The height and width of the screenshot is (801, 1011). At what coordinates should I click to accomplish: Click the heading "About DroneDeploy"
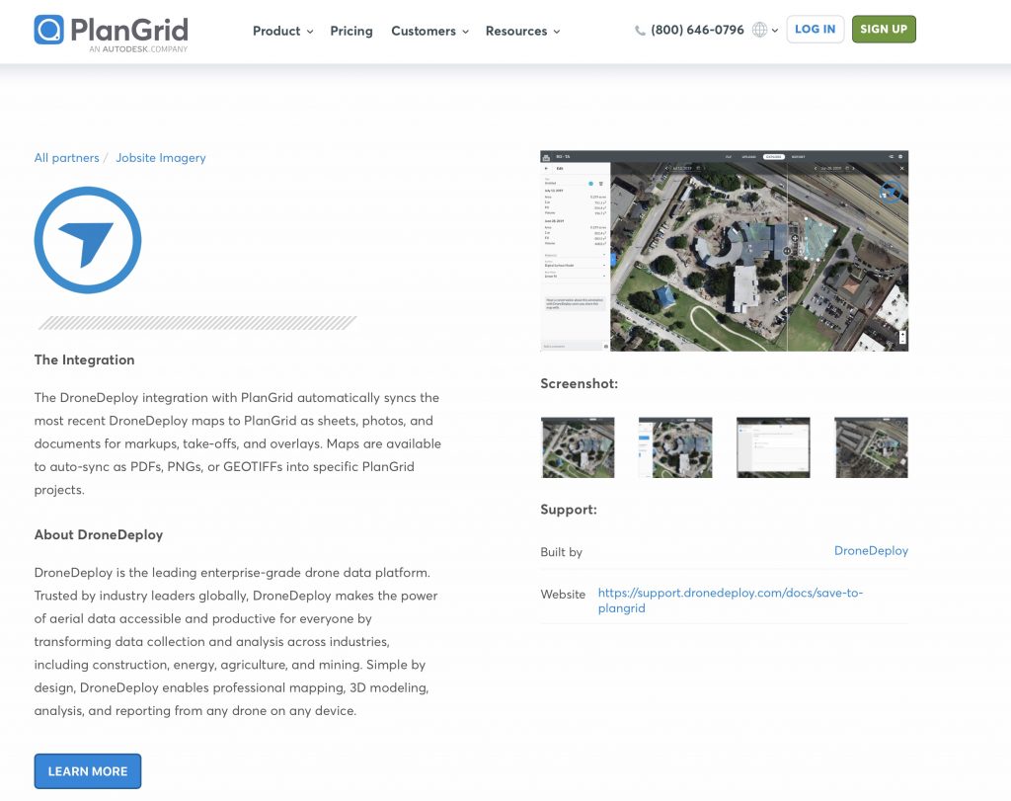[99, 534]
